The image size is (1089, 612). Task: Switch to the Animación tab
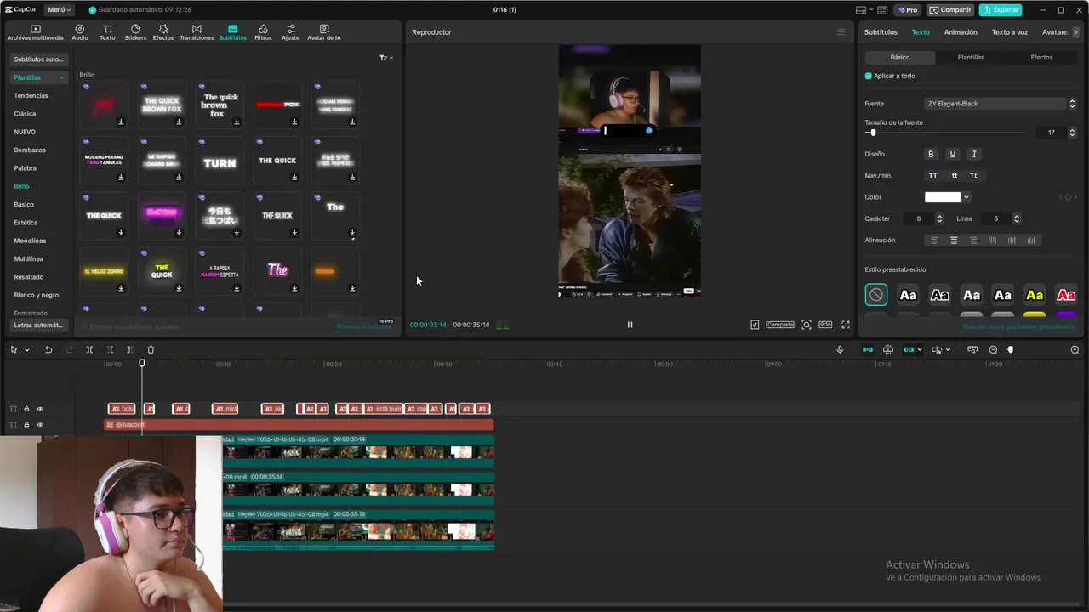click(961, 32)
